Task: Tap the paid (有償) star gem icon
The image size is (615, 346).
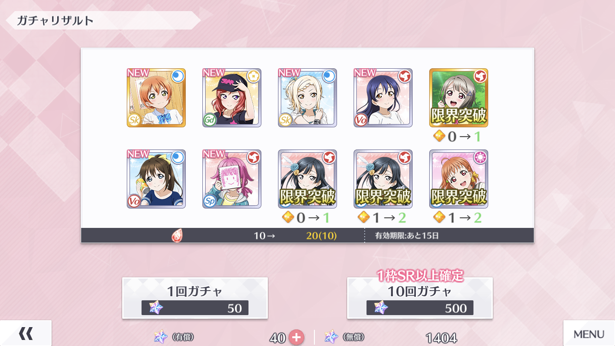Action: 161,337
